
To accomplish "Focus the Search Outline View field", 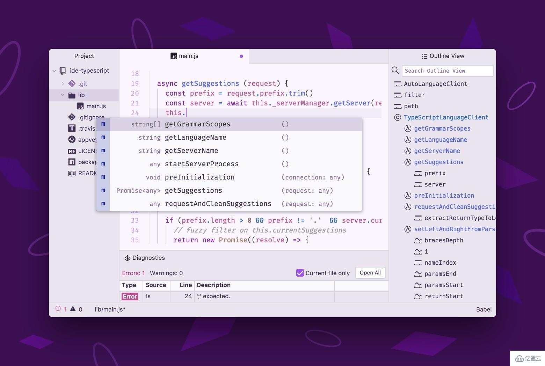I will pos(448,71).
